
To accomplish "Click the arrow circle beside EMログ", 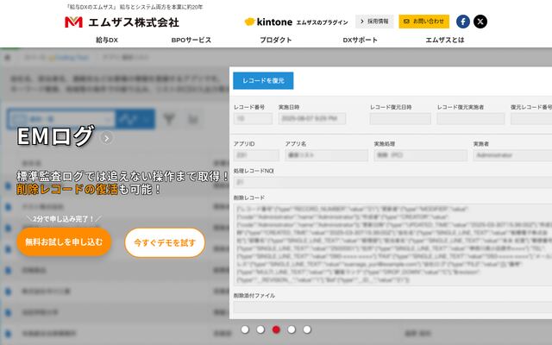I will 107,138.
